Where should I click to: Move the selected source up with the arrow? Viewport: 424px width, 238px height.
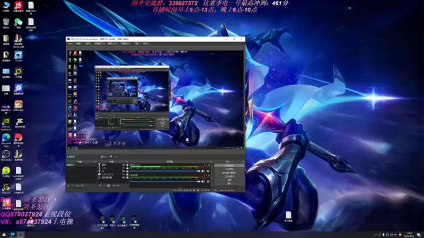(113, 186)
